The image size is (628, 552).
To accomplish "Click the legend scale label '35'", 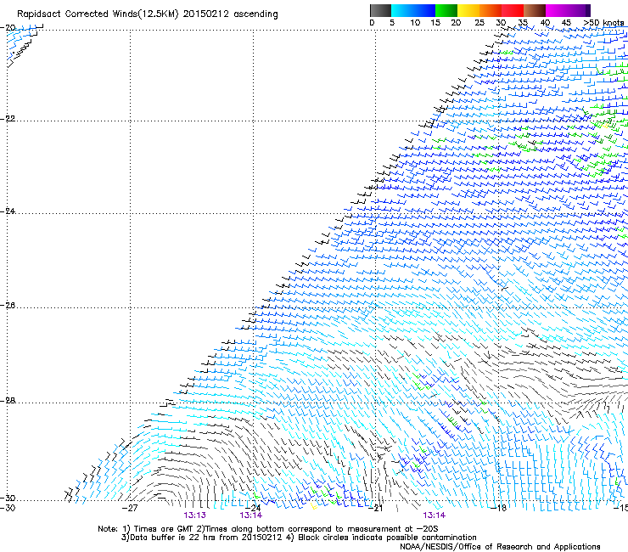I will pos(523,23).
